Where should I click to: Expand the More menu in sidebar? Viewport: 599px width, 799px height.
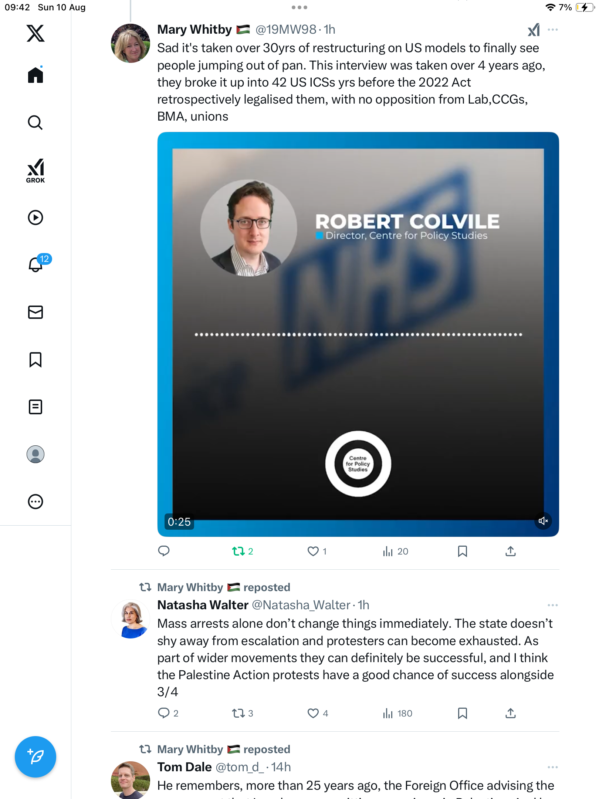[x=35, y=502]
